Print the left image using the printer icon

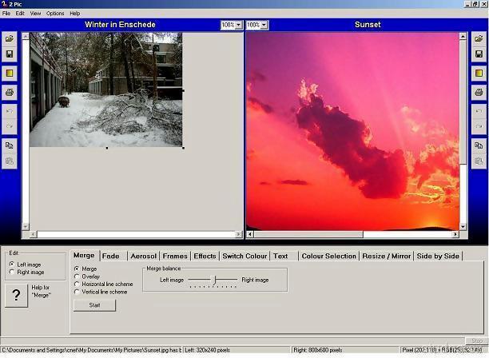[x=10, y=93]
